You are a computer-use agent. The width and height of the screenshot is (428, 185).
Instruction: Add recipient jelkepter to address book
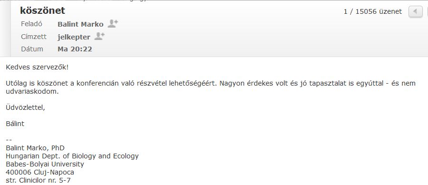[x=99, y=36]
